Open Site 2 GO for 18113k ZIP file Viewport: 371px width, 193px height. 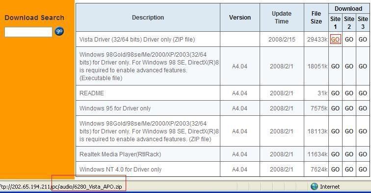pyautogui.click(x=349, y=131)
